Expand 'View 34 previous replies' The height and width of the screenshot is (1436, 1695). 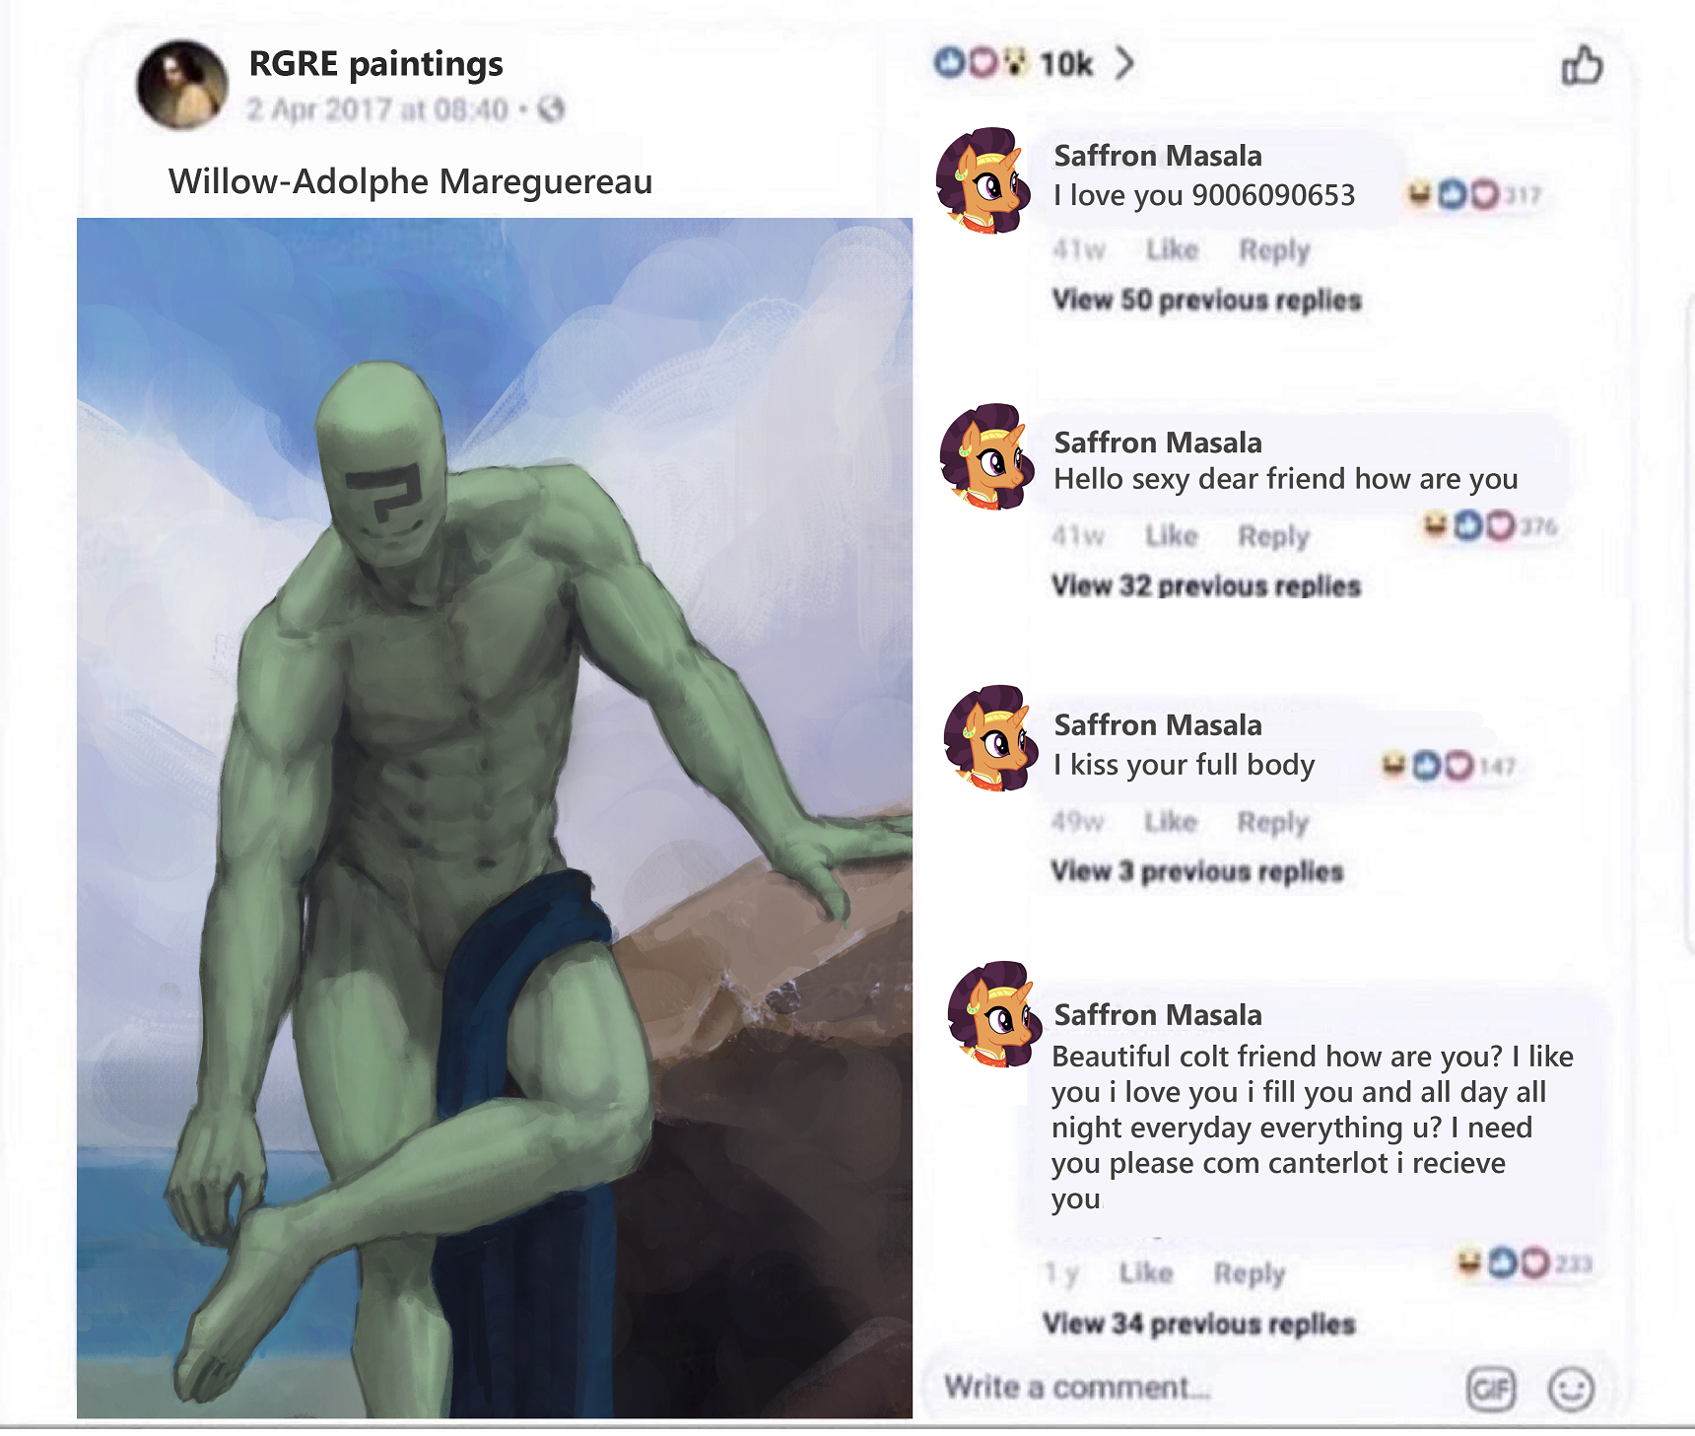(x=1199, y=1324)
